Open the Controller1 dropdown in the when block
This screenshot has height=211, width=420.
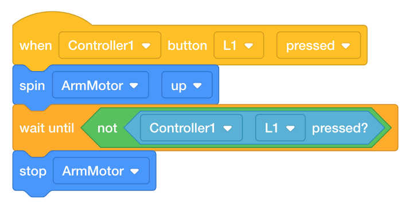click(110, 45)
